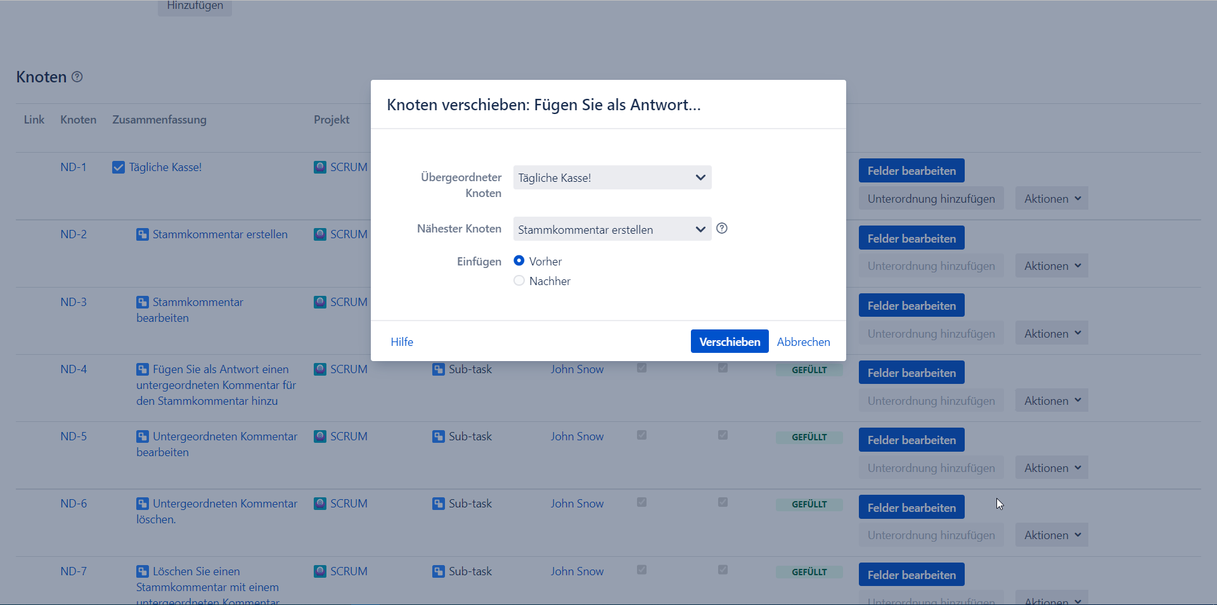Expand Aktionen menu for ND-6 row
This screenshot has height=605, width=1217.
pyautogui.click(x=1051, y=535)
